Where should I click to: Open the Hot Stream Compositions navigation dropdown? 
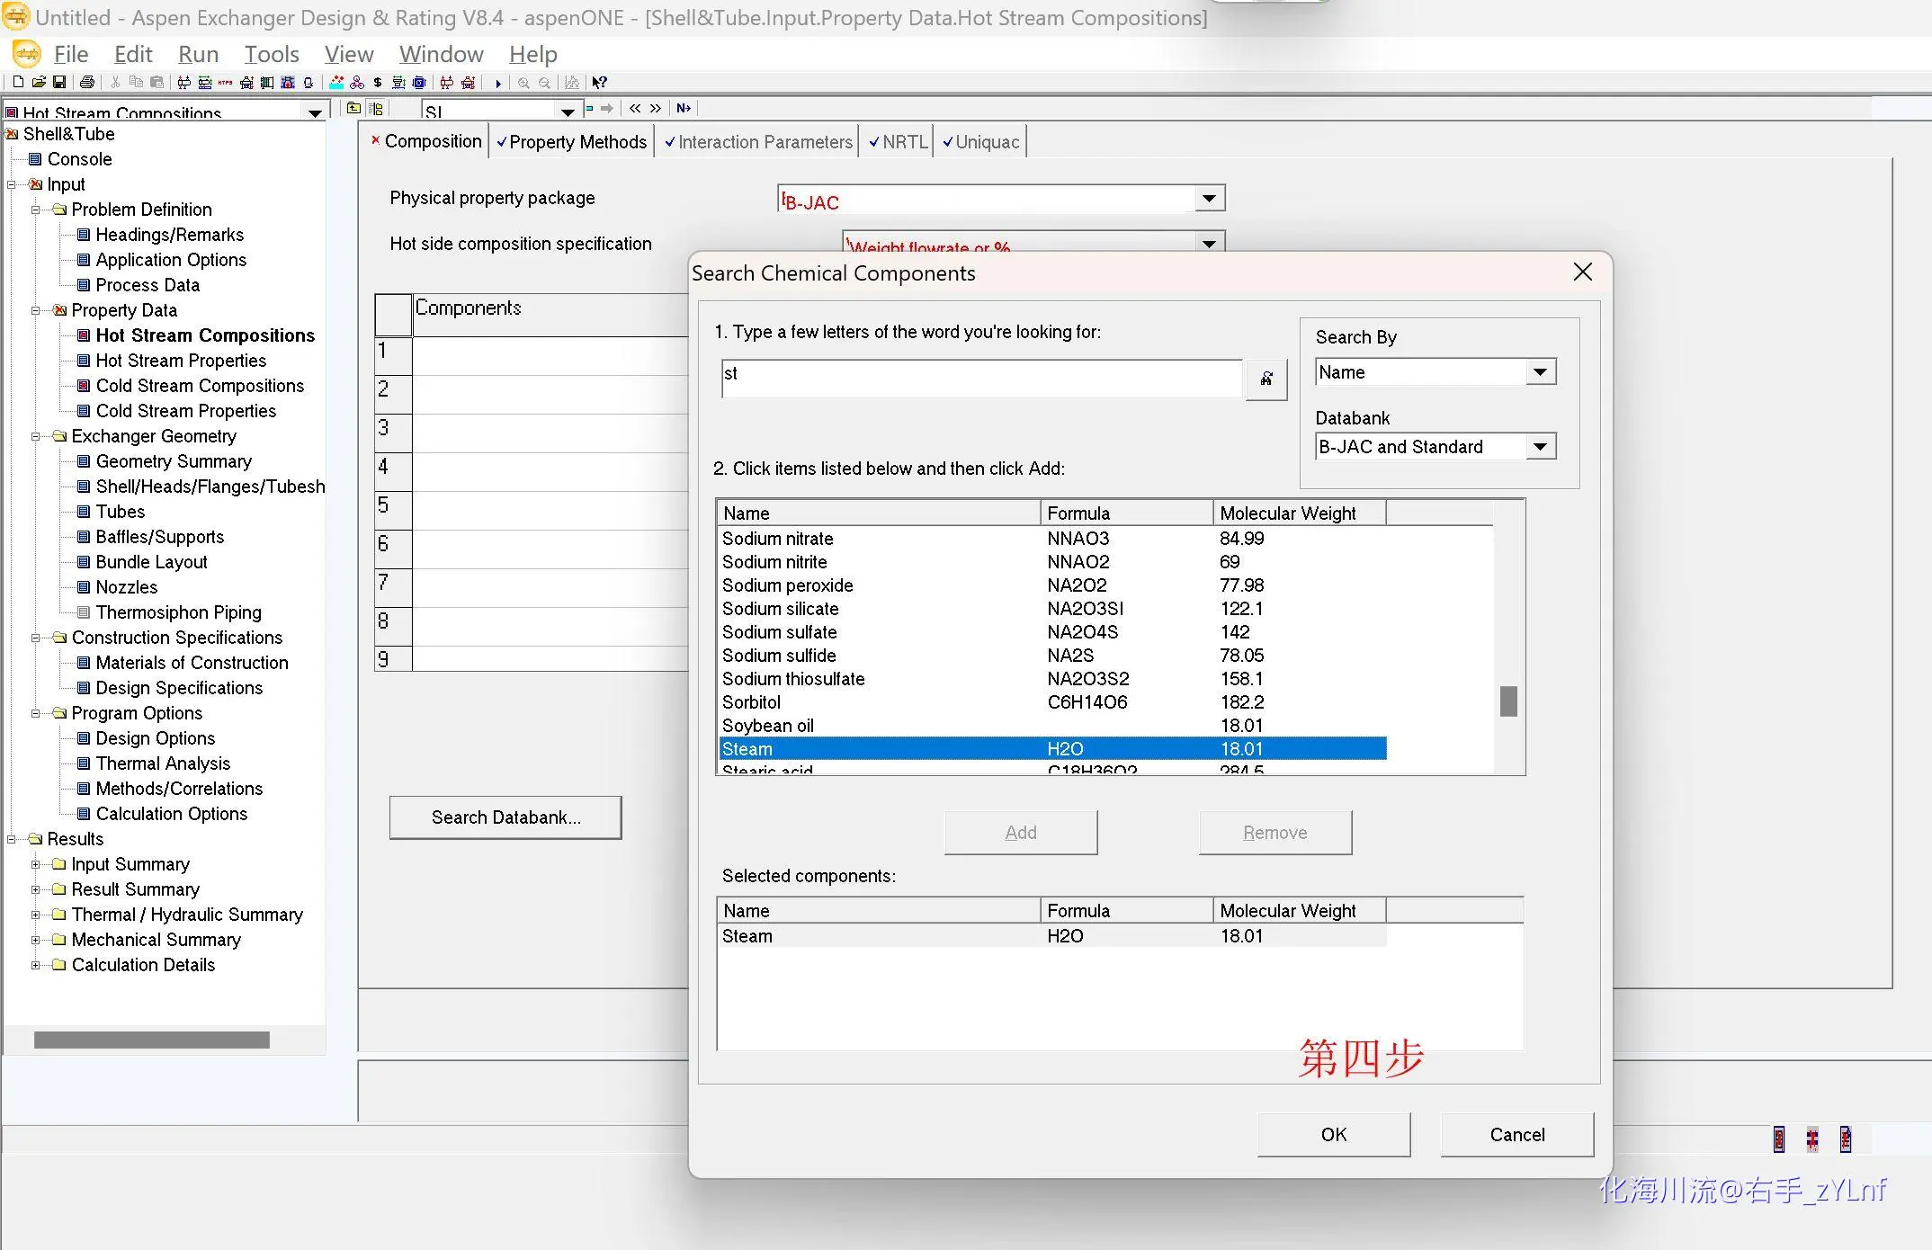coord(315,112)
